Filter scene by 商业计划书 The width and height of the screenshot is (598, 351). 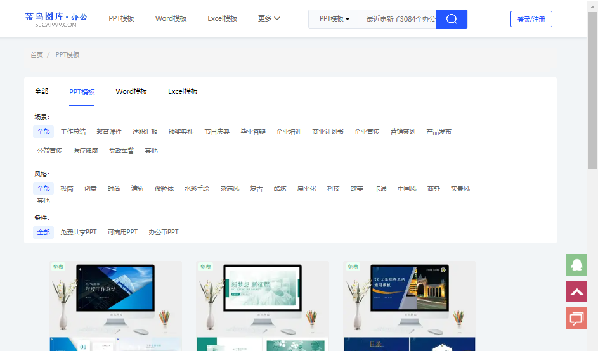click(328, 132)
